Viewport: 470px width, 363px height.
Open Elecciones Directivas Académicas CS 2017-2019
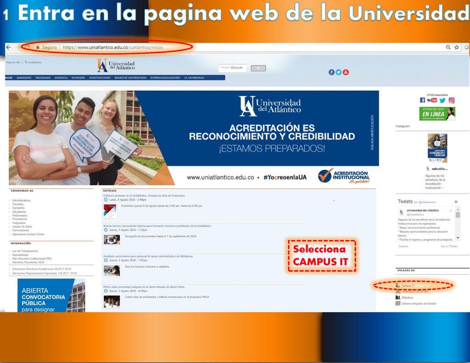click(x=42, y=269)
